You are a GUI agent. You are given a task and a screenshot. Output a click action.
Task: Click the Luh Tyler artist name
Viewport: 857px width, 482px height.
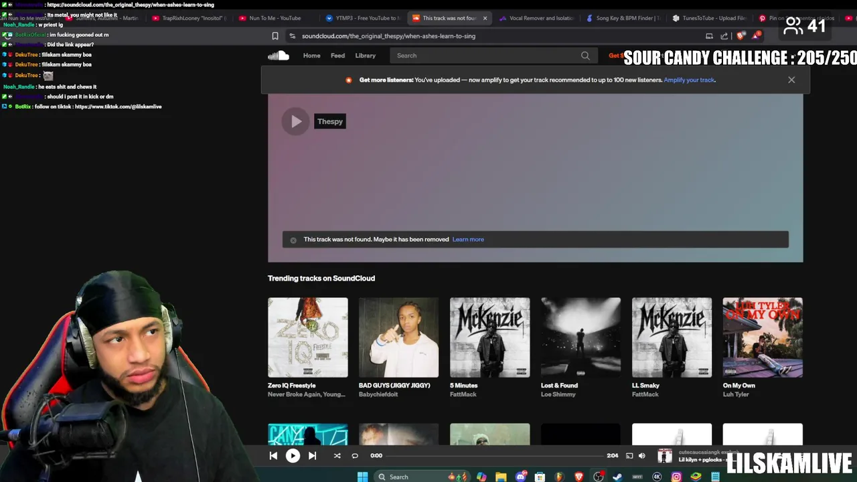tap(736, 394)
